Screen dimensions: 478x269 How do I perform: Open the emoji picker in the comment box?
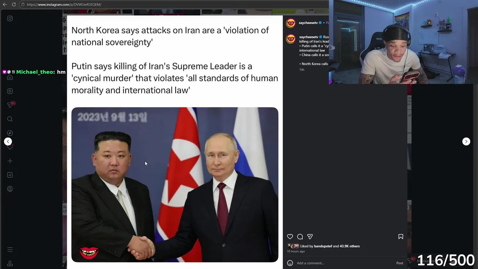290,263
